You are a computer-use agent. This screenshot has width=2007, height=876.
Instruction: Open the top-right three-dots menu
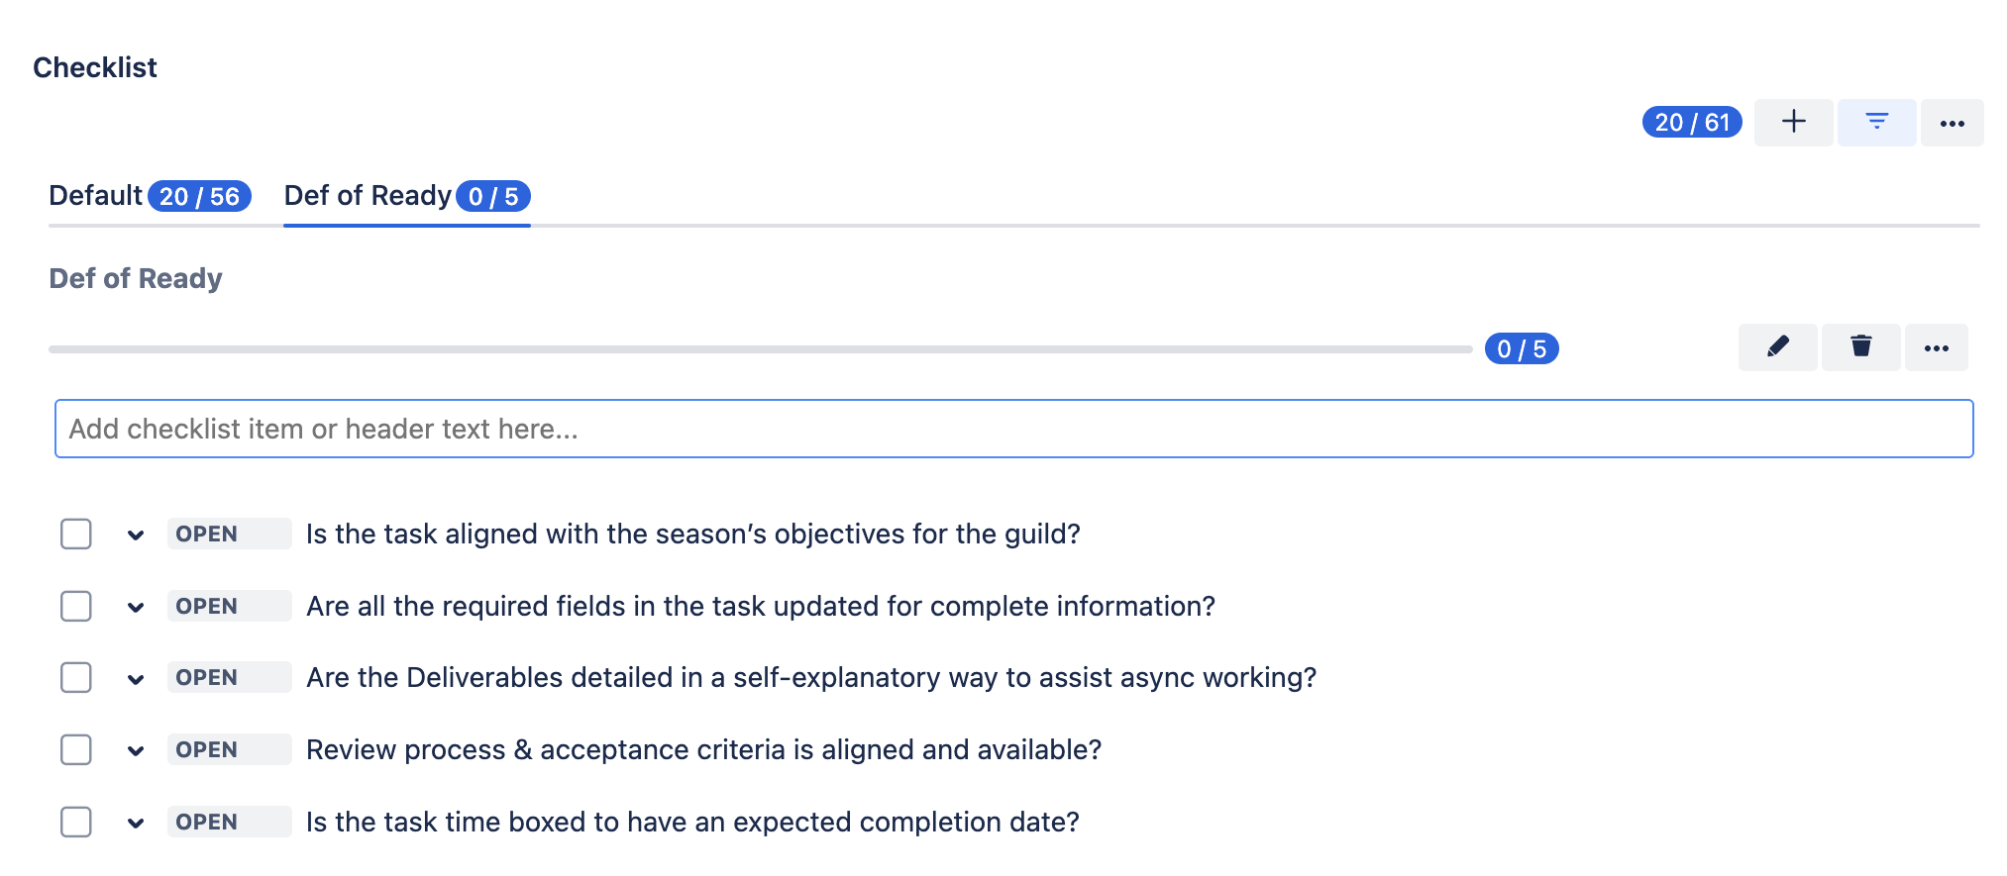point(1952,123)
